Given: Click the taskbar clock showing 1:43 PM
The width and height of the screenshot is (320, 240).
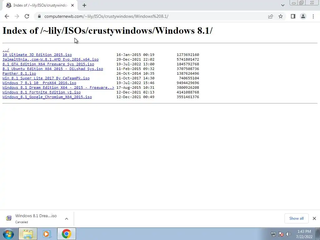Looking at the screenshot, I should pos(304,234).
